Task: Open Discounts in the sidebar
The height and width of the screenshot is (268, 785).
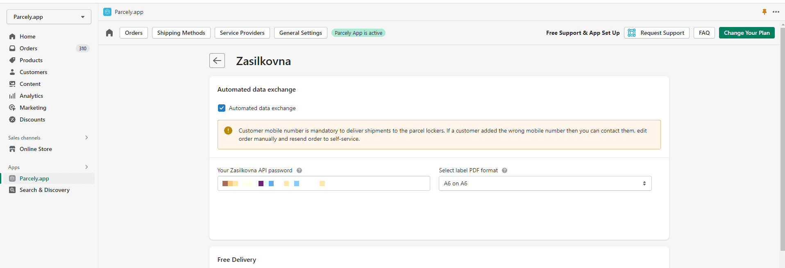Action: [32, 119]
